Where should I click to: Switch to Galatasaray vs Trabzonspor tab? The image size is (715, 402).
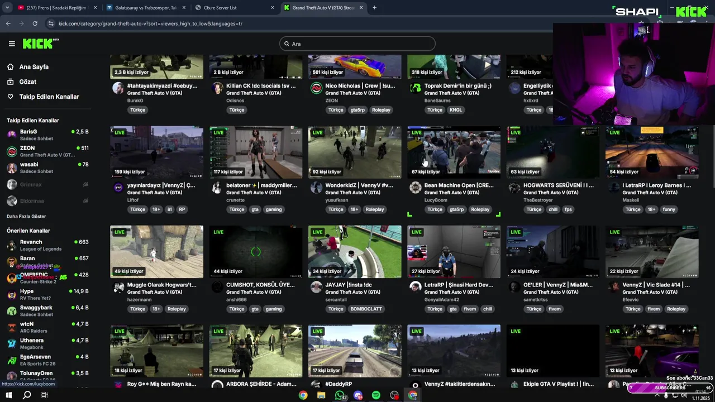click(x=145, y=8)
